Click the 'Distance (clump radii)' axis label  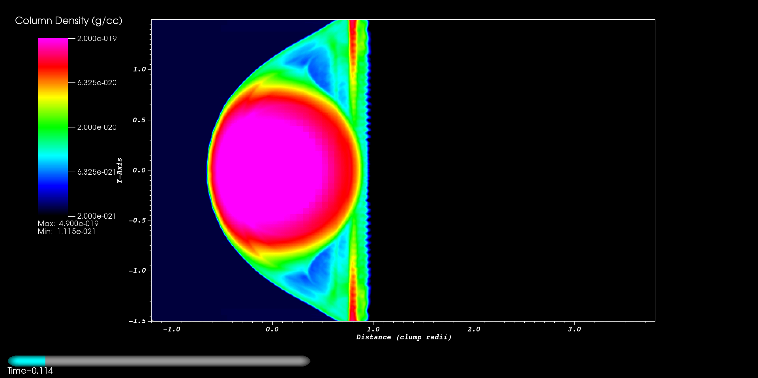(404, 337)
